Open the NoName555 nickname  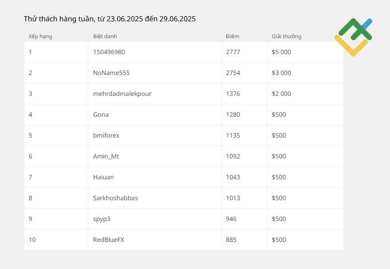click(111, 73)
